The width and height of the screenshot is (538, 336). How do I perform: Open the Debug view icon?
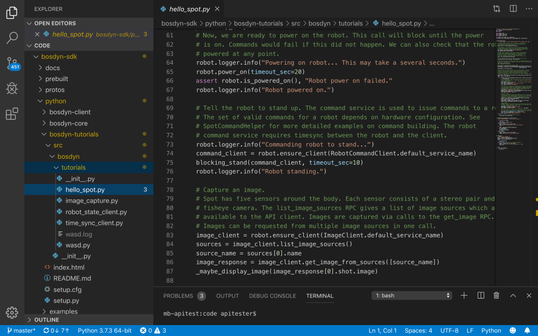point(12,89)
